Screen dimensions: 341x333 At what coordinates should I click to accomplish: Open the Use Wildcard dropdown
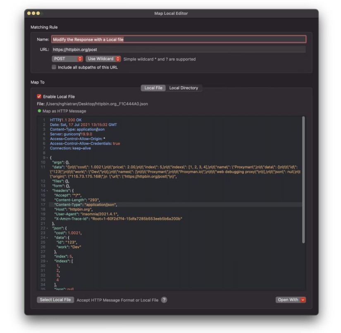pyautogui.click(x=103, y=59)
